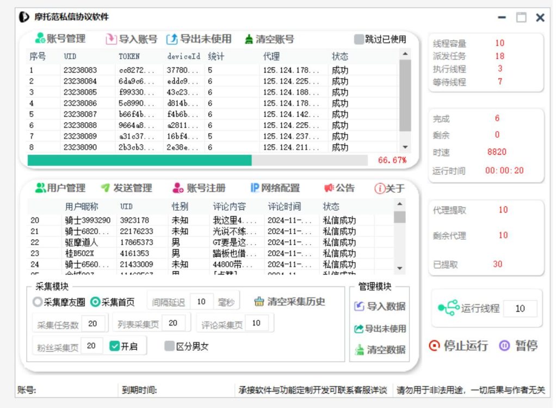Open the 关于 about info icon
Viewport: 557px width, 408px height.
click(379, 188)
